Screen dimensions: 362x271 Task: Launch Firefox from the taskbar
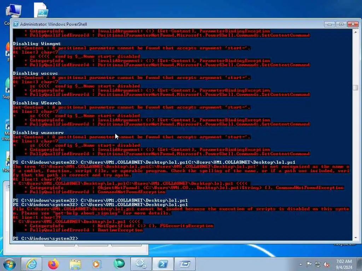click(x=53, y=264)
